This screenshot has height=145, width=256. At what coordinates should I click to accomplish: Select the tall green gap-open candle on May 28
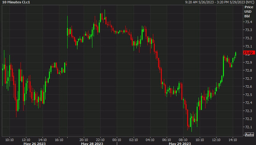pos(67,32)
